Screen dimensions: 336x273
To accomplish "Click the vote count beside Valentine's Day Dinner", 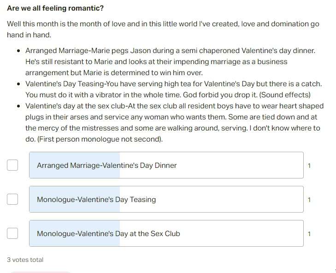I will [309, 166].
